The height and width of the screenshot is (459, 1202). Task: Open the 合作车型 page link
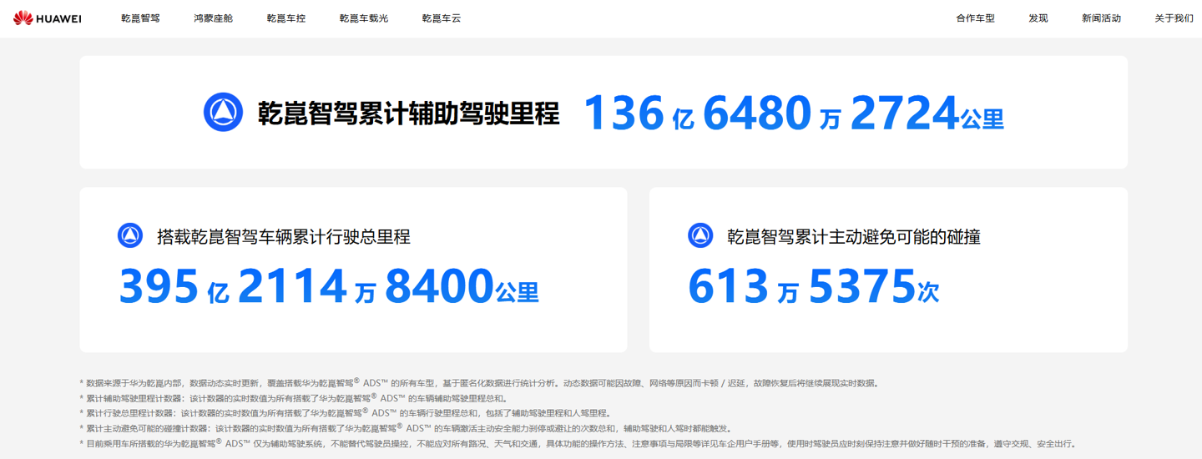[976, 18]
